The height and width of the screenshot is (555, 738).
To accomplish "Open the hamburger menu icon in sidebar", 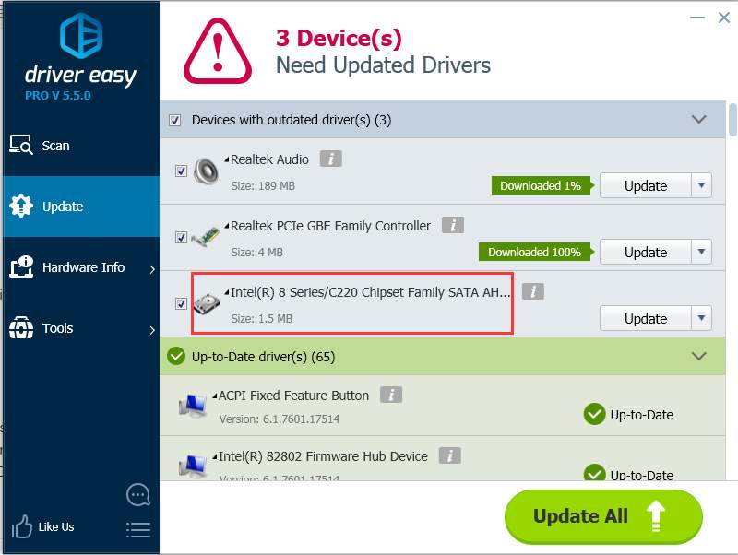I will (138, 529).
